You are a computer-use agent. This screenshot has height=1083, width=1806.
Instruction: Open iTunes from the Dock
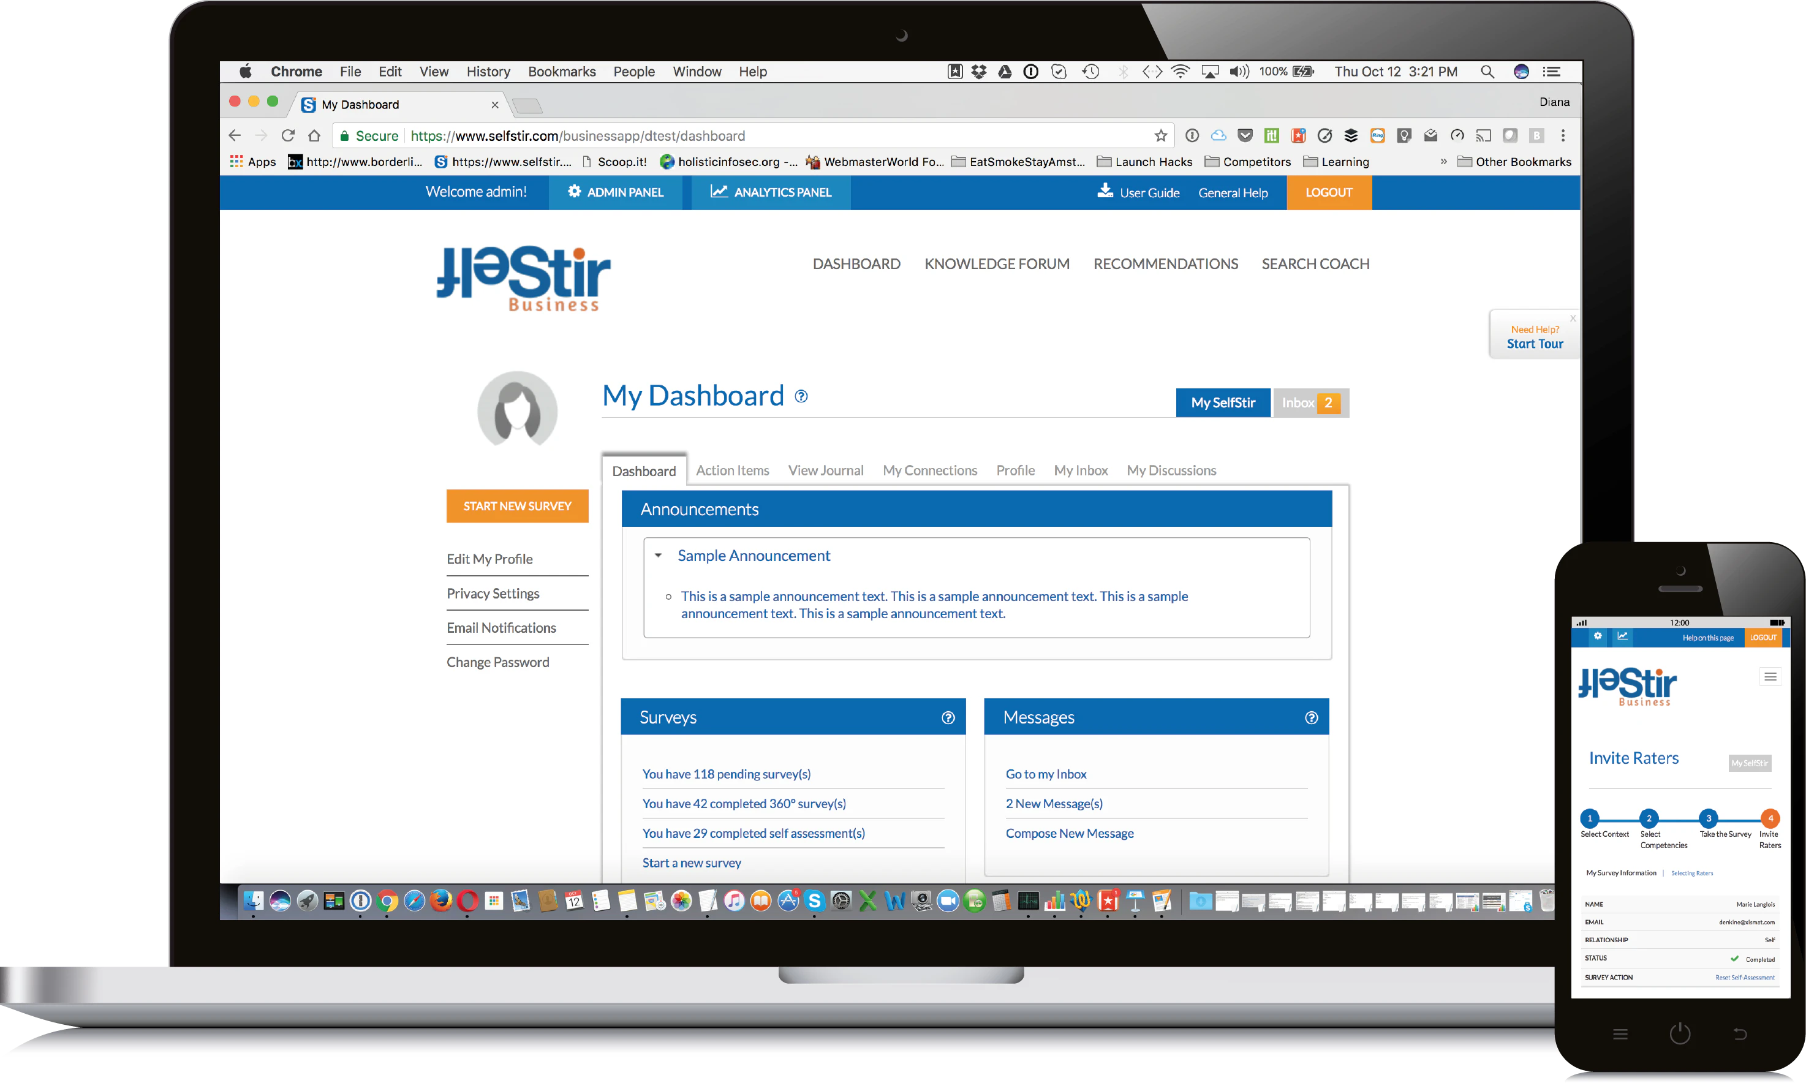[x=733, y=902]
